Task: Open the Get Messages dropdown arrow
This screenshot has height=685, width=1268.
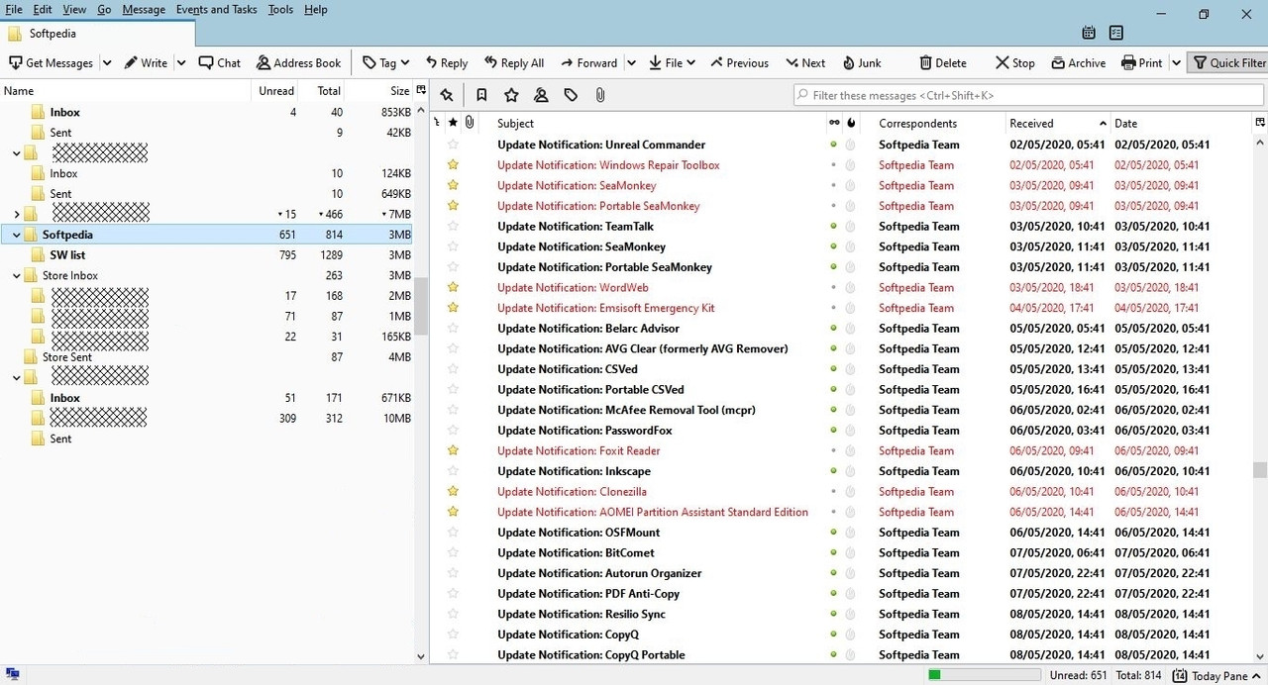Action: (x=107, y=62)
